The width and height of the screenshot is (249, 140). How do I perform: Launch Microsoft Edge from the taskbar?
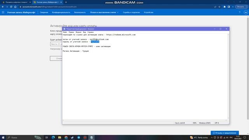[x=53, y=137]
